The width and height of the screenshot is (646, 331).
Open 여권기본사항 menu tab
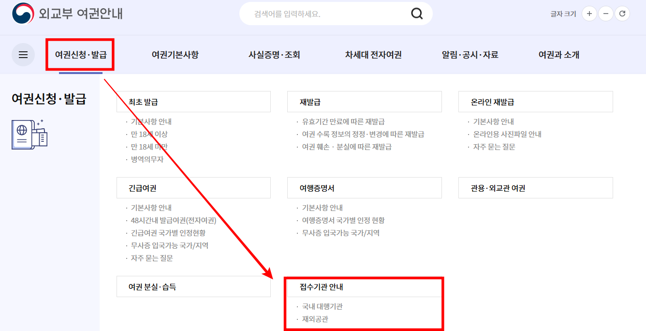(x=175, y=55)
